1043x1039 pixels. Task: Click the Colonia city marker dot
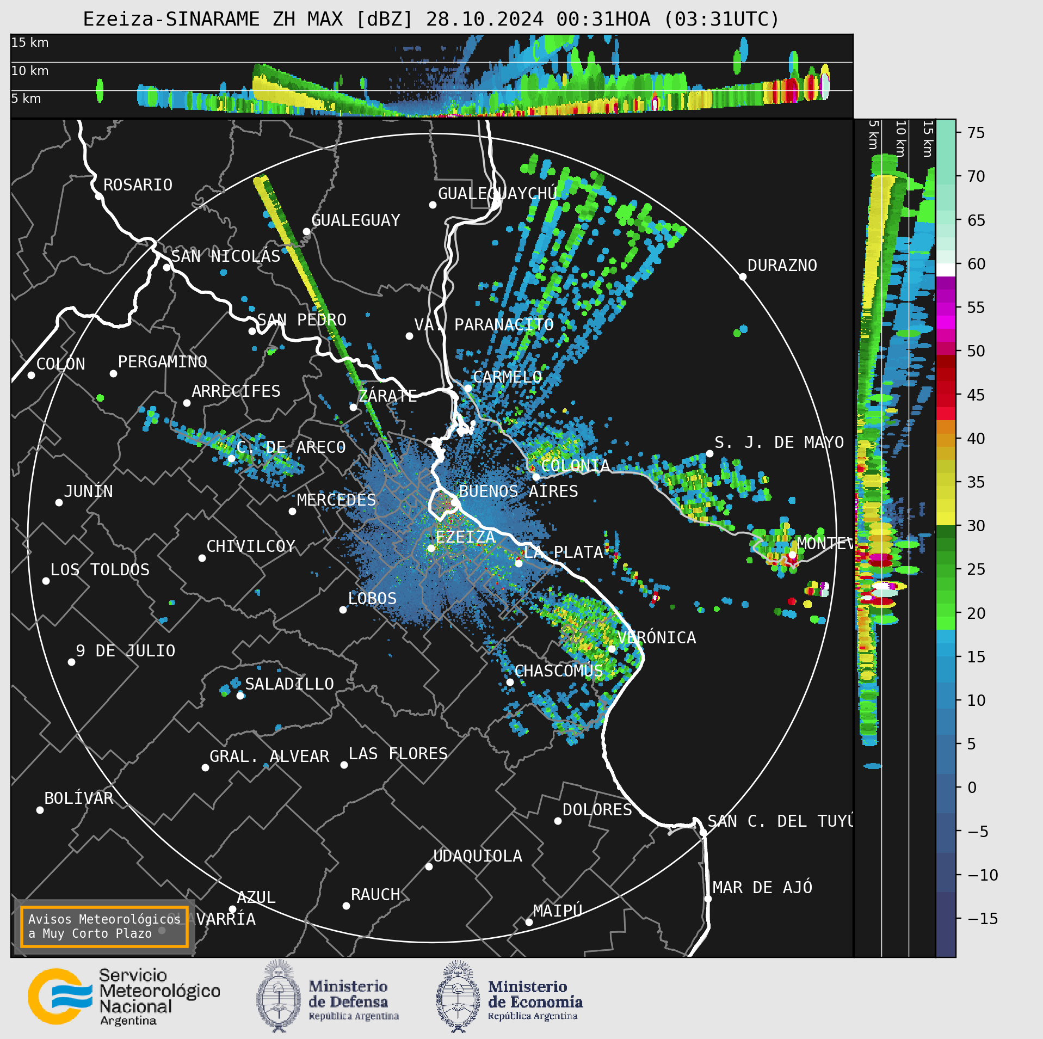pos(536,477)
